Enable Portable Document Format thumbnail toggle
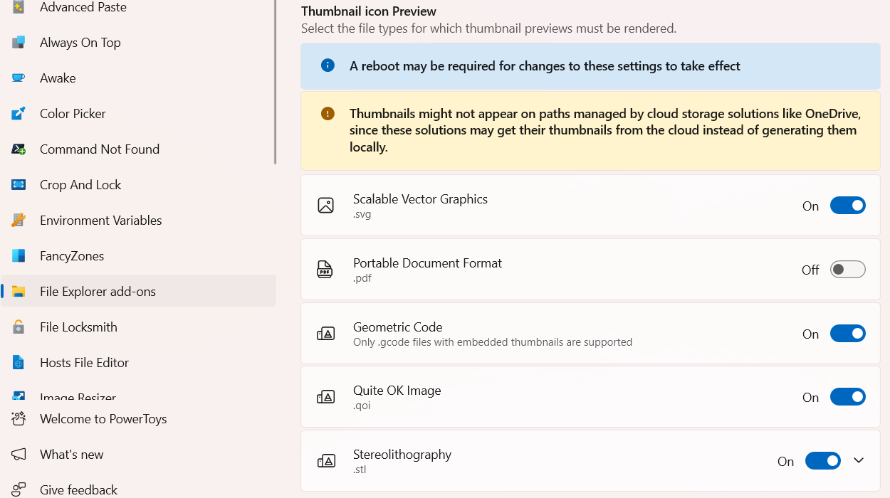890x498 pixels. click(847, 270)
